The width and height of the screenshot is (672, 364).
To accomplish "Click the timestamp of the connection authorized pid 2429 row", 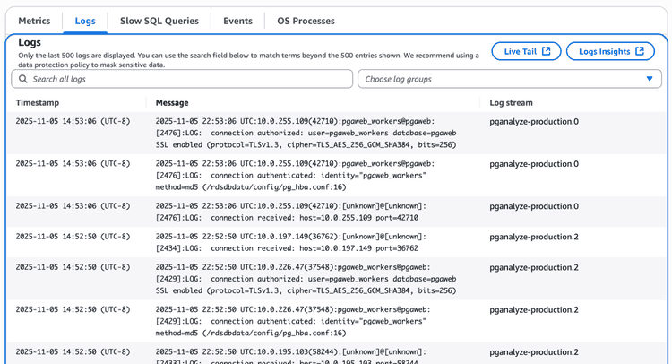I will pyautogui.click(x=73, y=267).
